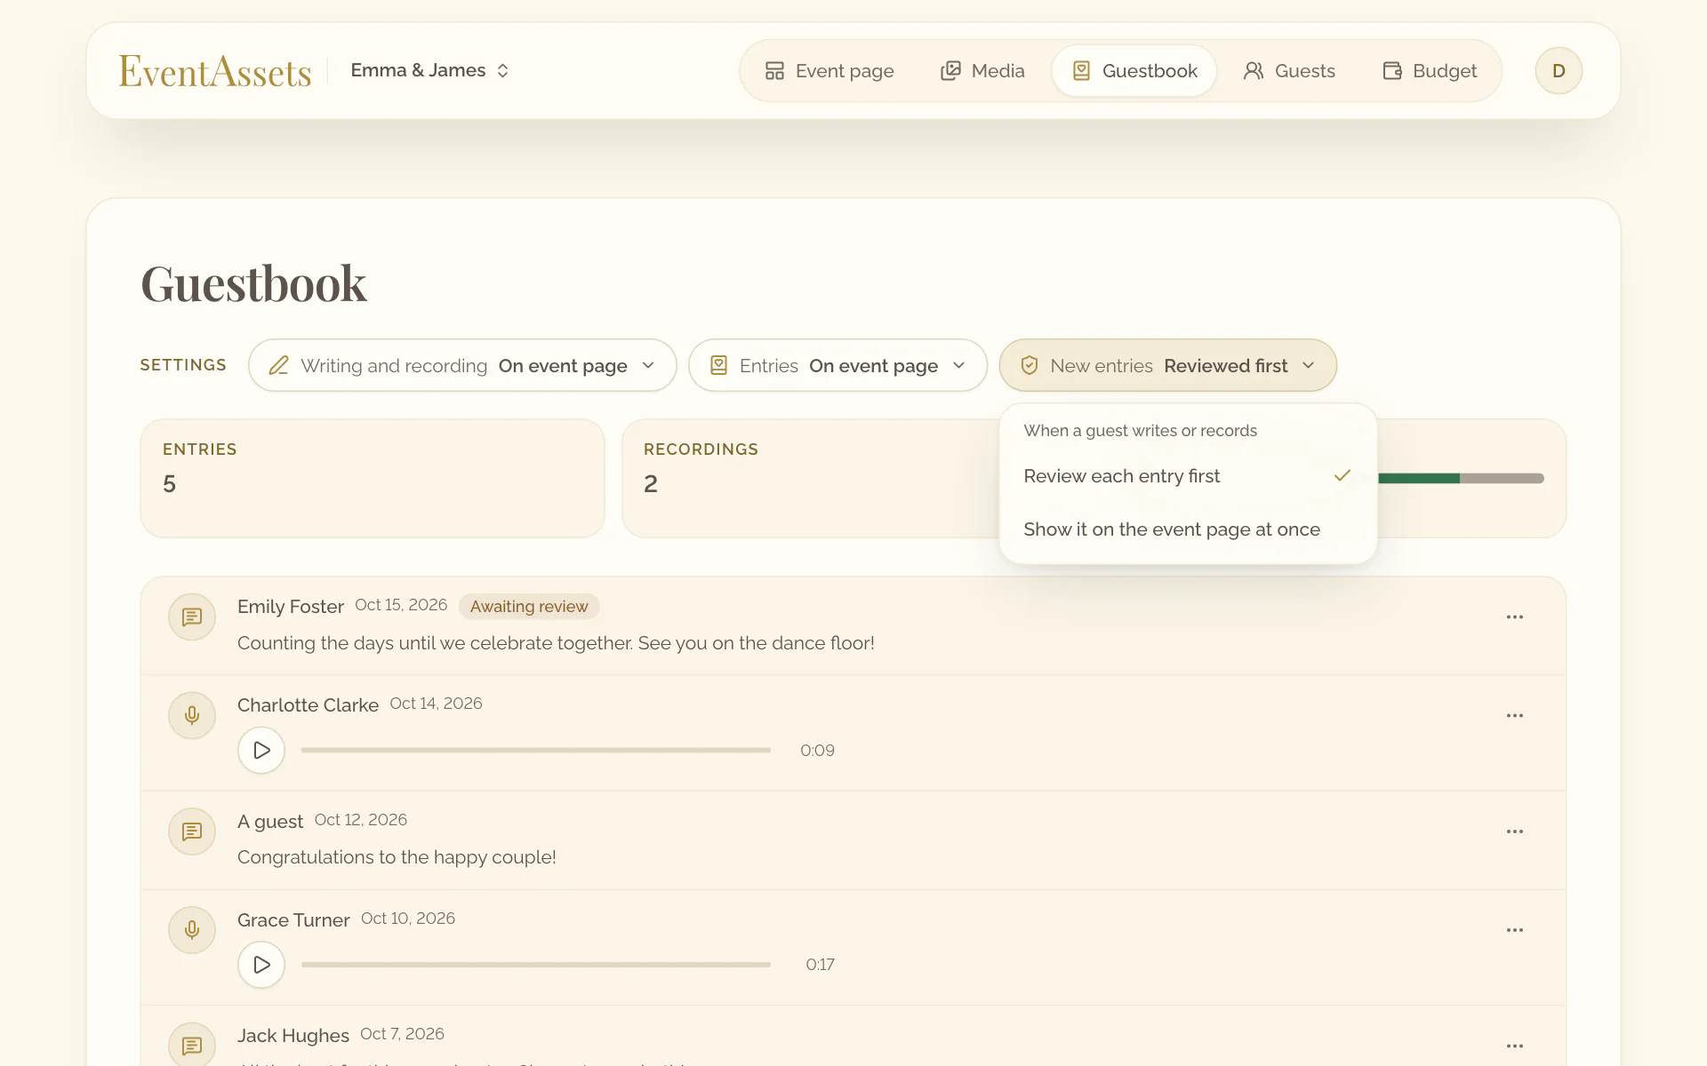This screenshot has height=1066, width=1707.
Task: Collapse New entries Reviewed first dropdown
Action: coord(1167,365)
